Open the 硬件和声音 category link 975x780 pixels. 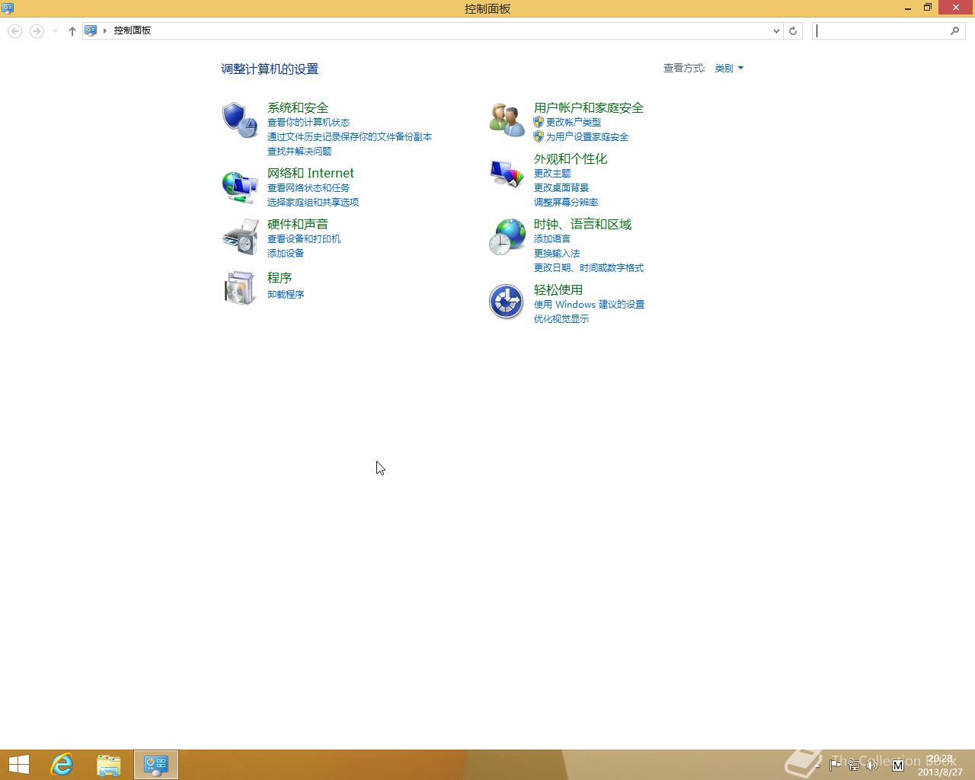(x=298, y=224)
